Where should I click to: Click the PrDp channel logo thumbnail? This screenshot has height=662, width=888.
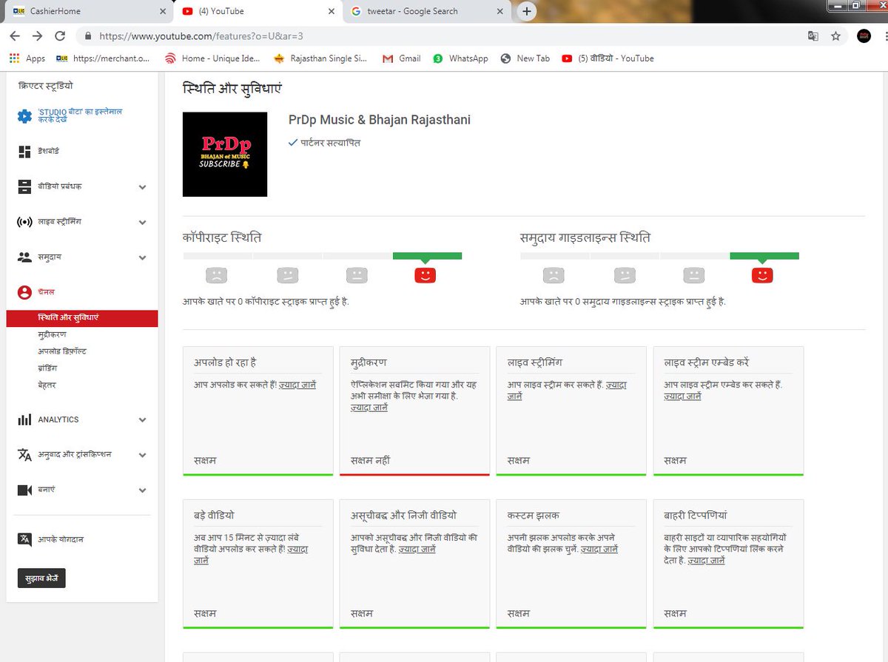(x=225, y=154)
